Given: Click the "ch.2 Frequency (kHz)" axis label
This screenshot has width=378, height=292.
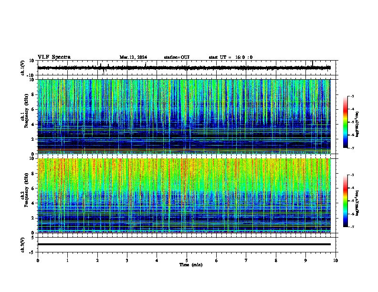Looking at the screenshot, I should point(24,190).
